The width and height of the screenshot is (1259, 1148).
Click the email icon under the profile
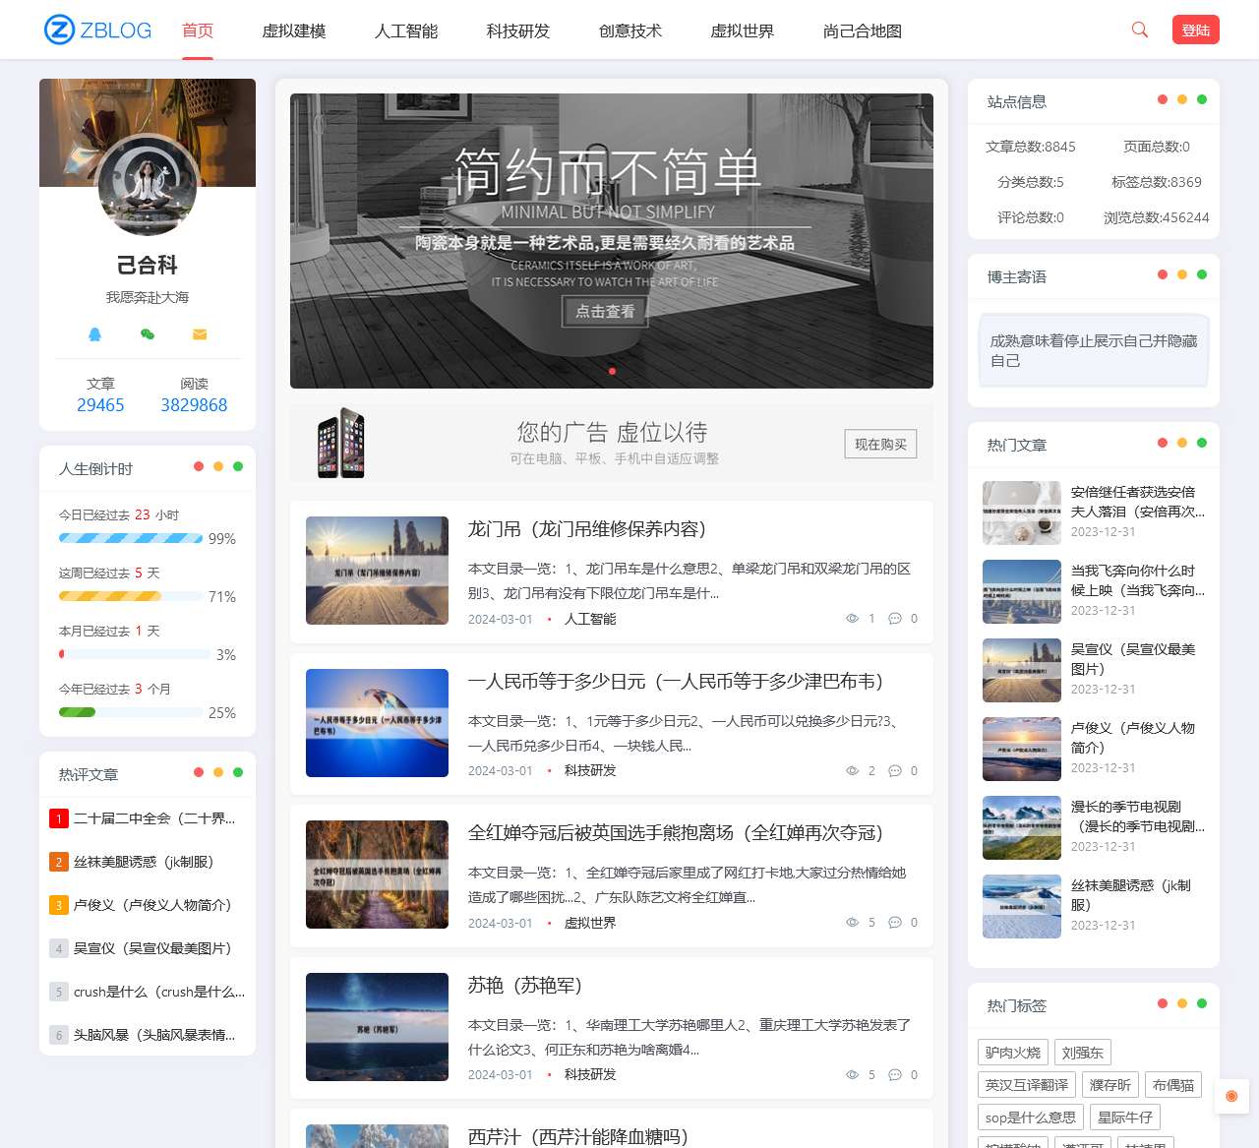point(200,334)
